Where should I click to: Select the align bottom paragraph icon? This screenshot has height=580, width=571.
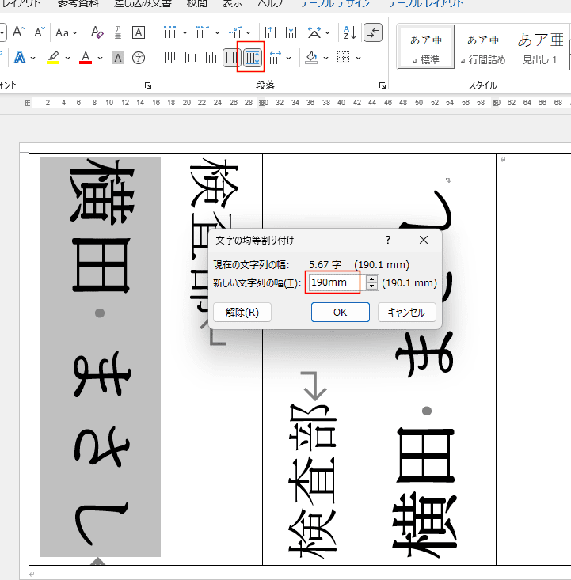(x=211, y=58)
